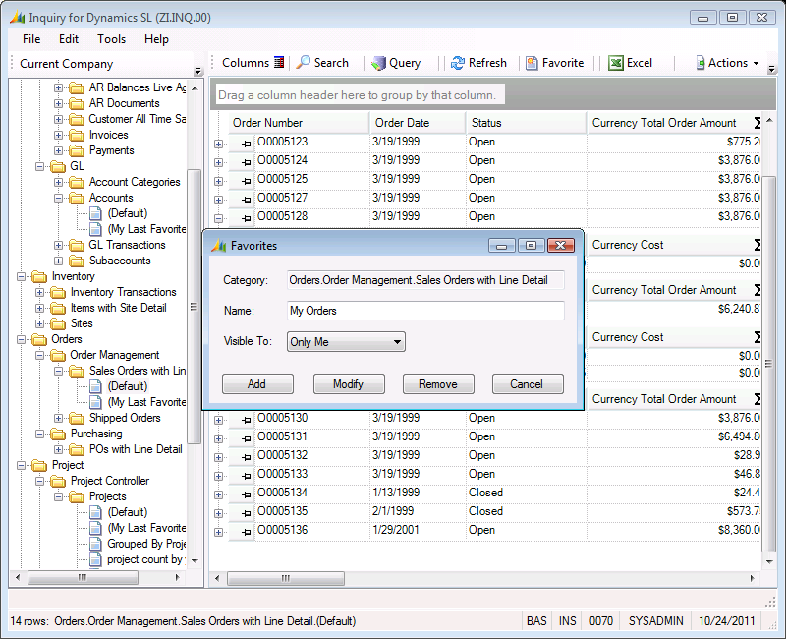Open the Tools menu
Screen dimensions: 786x639
click(111, 39)
